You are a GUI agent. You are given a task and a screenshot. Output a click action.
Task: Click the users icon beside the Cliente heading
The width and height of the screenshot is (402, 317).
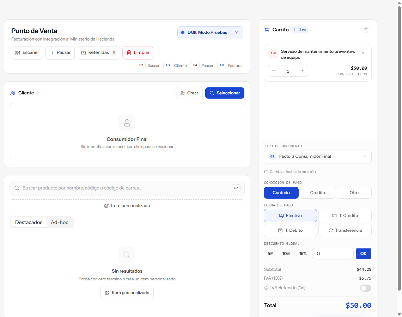[x=13, y=93]
